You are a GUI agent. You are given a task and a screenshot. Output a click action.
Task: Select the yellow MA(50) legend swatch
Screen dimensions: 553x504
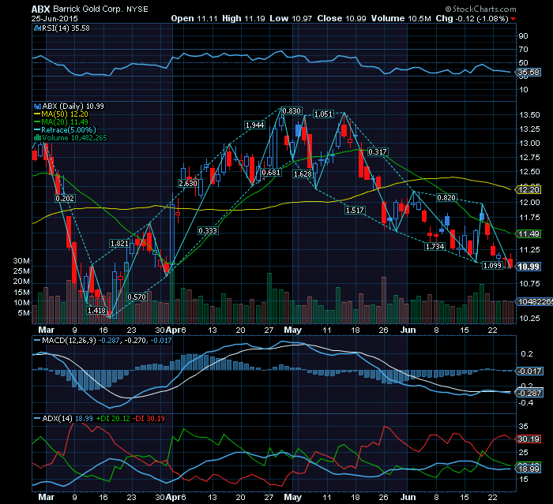[x=37, y=114]
